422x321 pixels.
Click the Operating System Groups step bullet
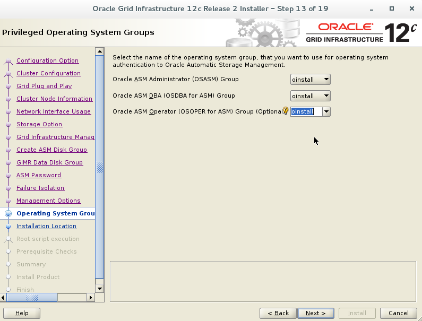tap(8, 214)
